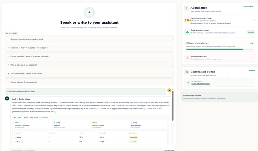The width and height of the screenshot is (258, 151).
Task: Click the plus icon in drafts box
Action: tap(188, 83)
